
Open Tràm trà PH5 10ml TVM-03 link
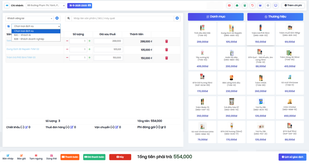[21, 57]
